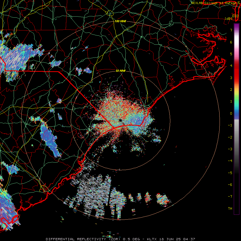The width and height of the screenshot is (241, 241).
Task: Click the "-1" value on color scale
Action: coord(230,125)
